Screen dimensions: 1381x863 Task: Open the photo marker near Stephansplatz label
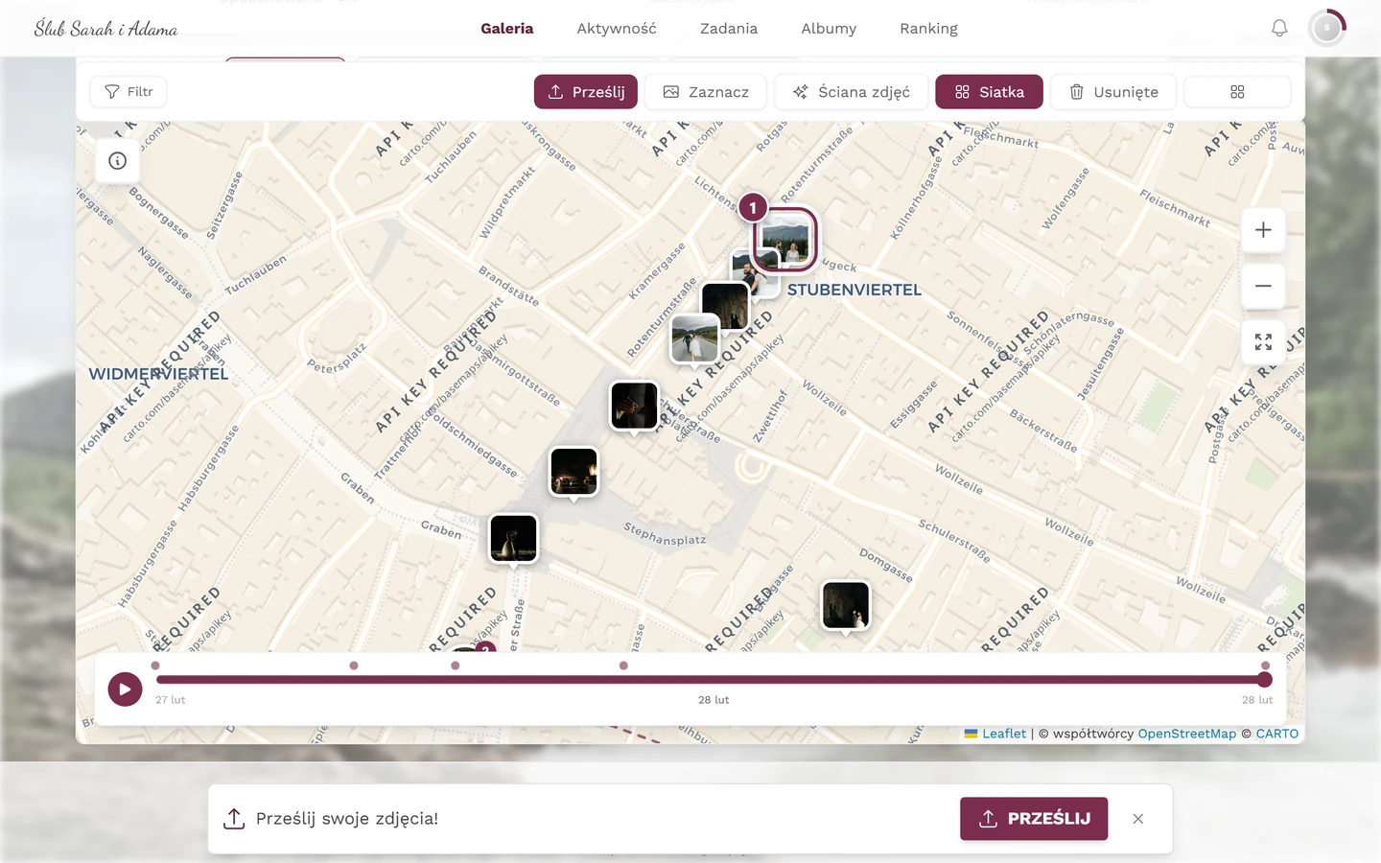point(573,472)
